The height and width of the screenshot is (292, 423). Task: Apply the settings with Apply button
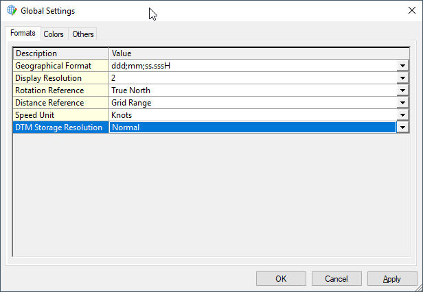[x=392, y=279]
